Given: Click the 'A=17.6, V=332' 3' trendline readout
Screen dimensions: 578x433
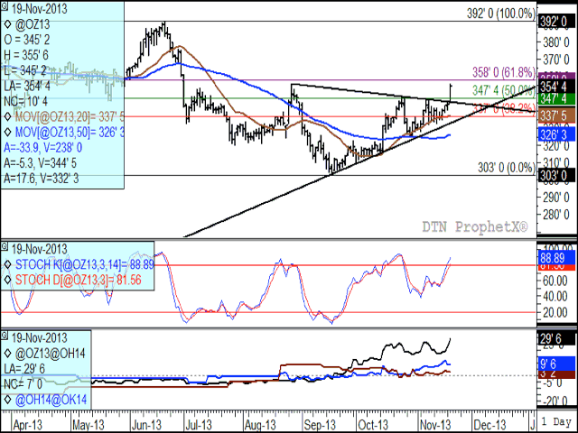Looking at the screenshot, I should click(x=42, y=179).
